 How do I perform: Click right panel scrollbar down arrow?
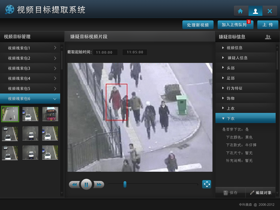[x=277, y=193]
